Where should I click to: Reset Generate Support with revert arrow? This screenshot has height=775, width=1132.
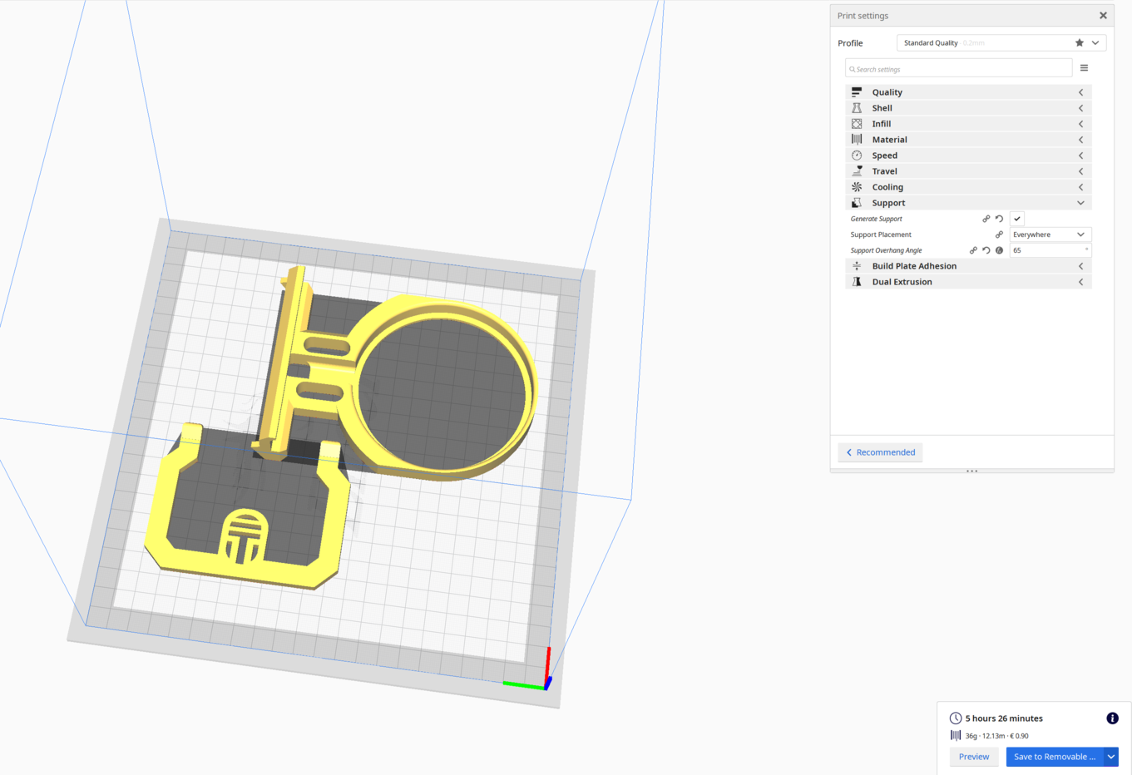pyautogui.click(x=1000, y=219)
